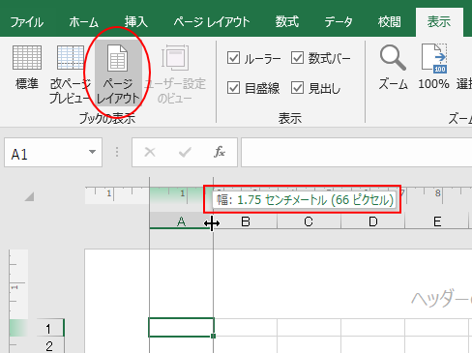Open the データ tab

(x=339, y=22)
